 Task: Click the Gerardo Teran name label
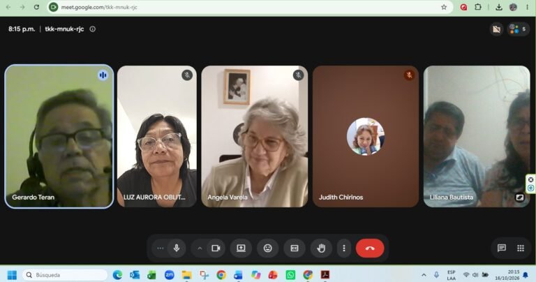(x=33, y=198)
